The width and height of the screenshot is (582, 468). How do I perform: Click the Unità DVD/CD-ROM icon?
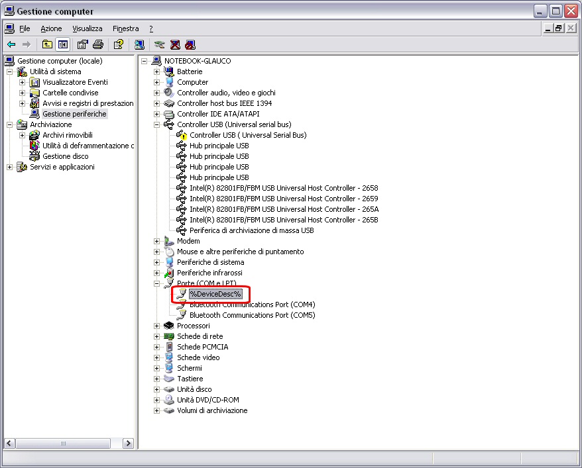169,400
